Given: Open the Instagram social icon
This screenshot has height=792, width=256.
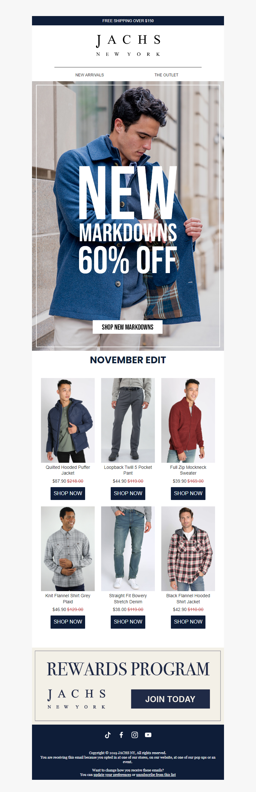Looking at the screenshot, I should (135, 735).
